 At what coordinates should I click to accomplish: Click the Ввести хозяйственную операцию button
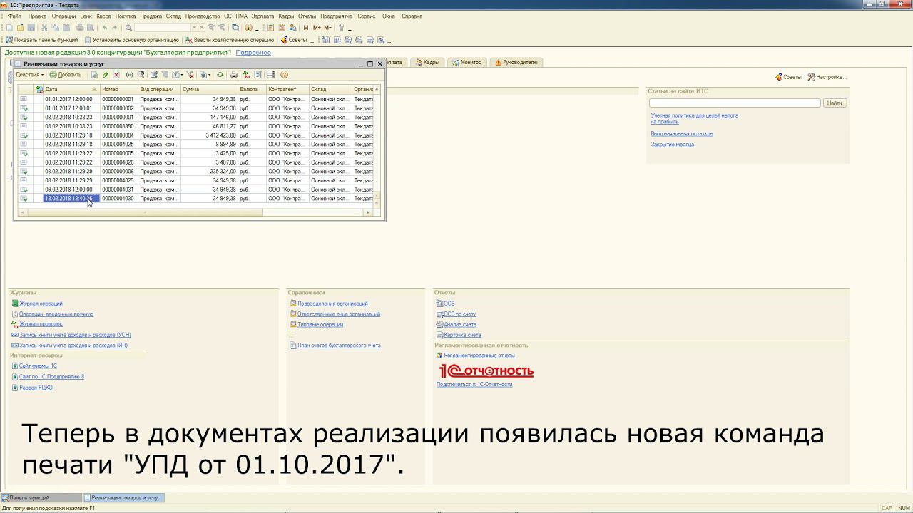pyautogui.click(x=230, y=40)
